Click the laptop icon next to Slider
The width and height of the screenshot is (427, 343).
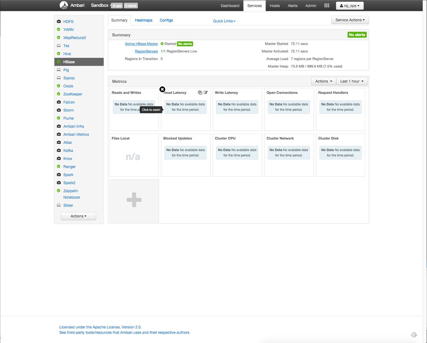pyautogui.click(x=59, y=205)
